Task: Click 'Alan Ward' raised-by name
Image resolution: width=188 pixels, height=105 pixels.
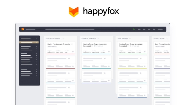Action: [x=167, y=52]
